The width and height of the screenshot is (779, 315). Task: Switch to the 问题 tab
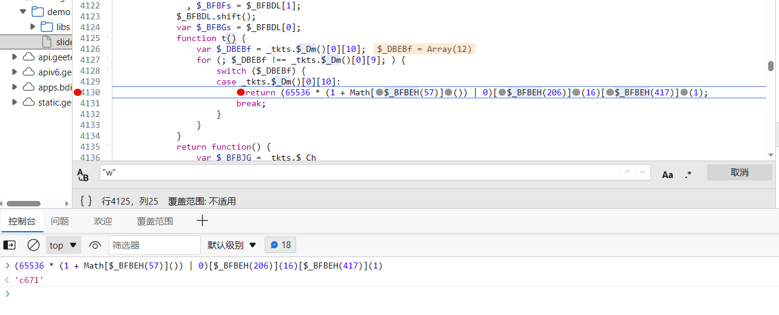60,221
